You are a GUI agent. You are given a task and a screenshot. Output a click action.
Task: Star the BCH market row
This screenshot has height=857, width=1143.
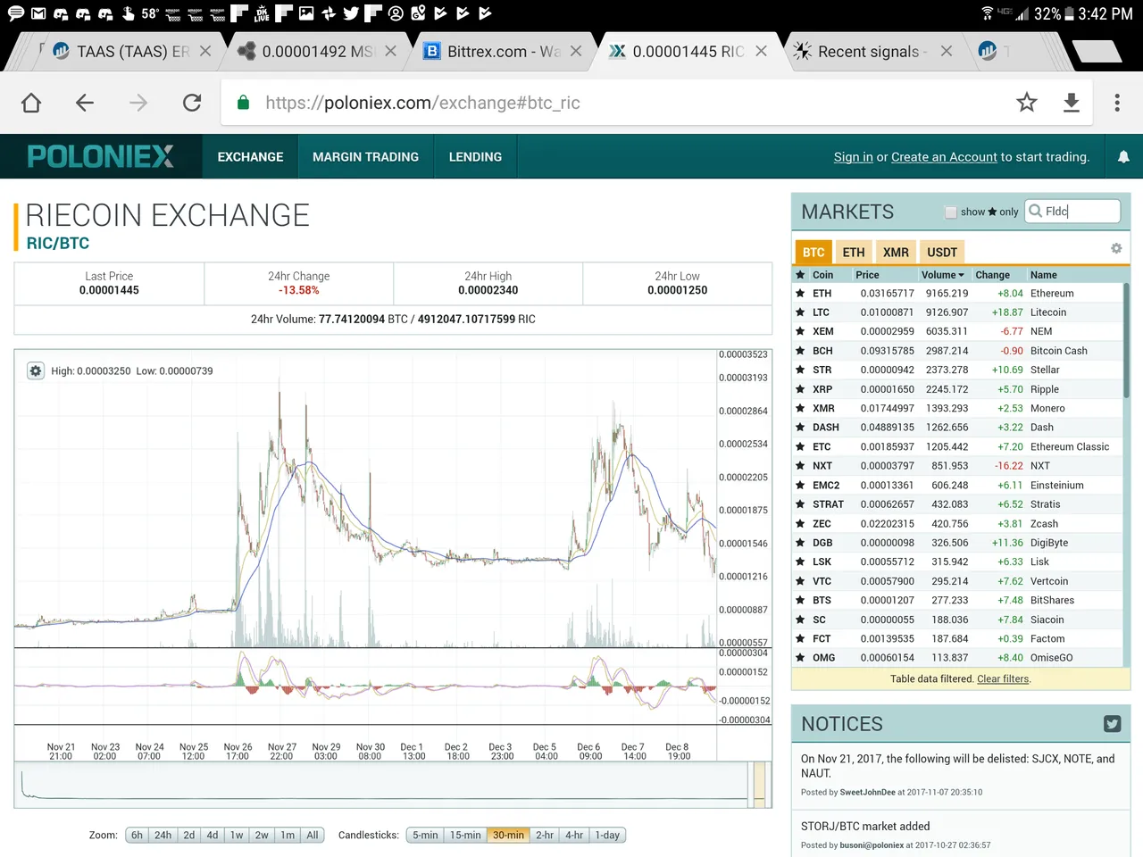800,351
